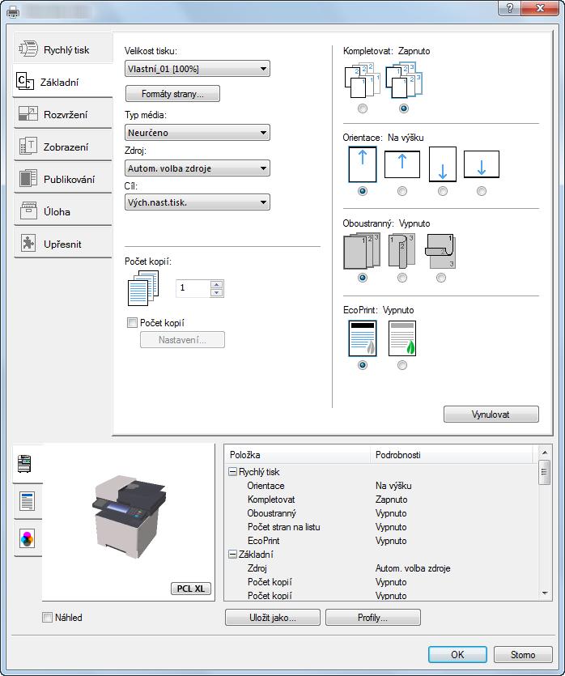Viewport: 565px width, 676px height.
Task: Select the duplex off icon
Action: coord(363,251)
